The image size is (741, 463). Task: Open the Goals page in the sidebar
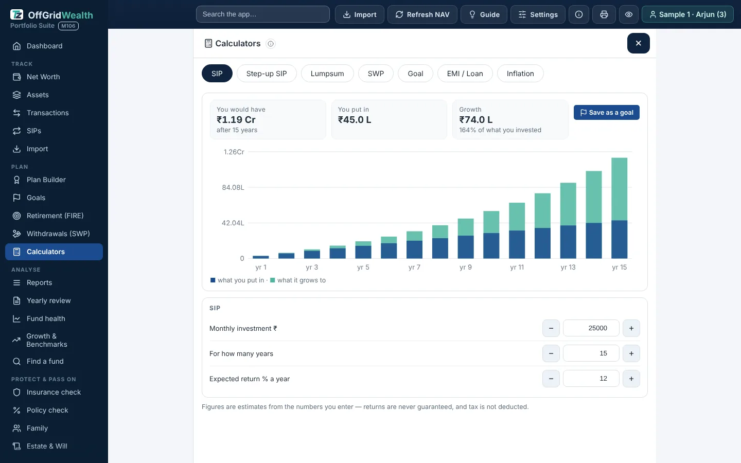tap(54, 198)
